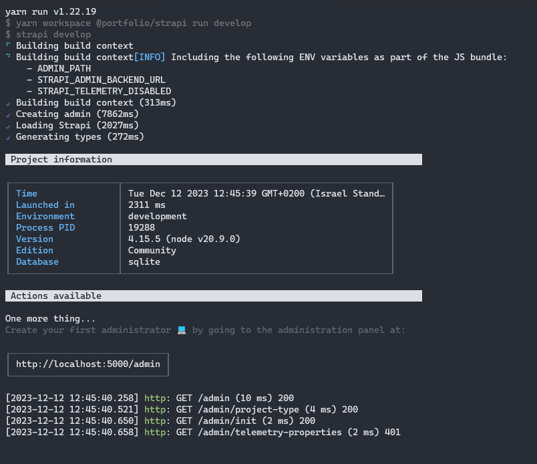Click the 'GET /admin (10 ms) 200' log line
The width and height of the screenshot is (537, 464).
click(x=235, y=398)
